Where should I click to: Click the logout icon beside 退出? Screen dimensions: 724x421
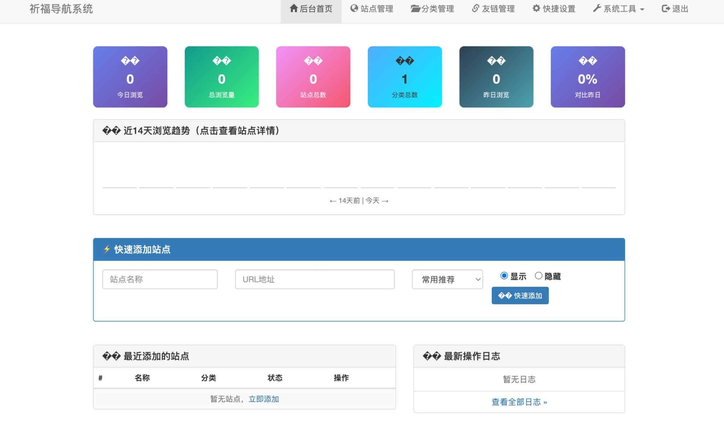666,8
